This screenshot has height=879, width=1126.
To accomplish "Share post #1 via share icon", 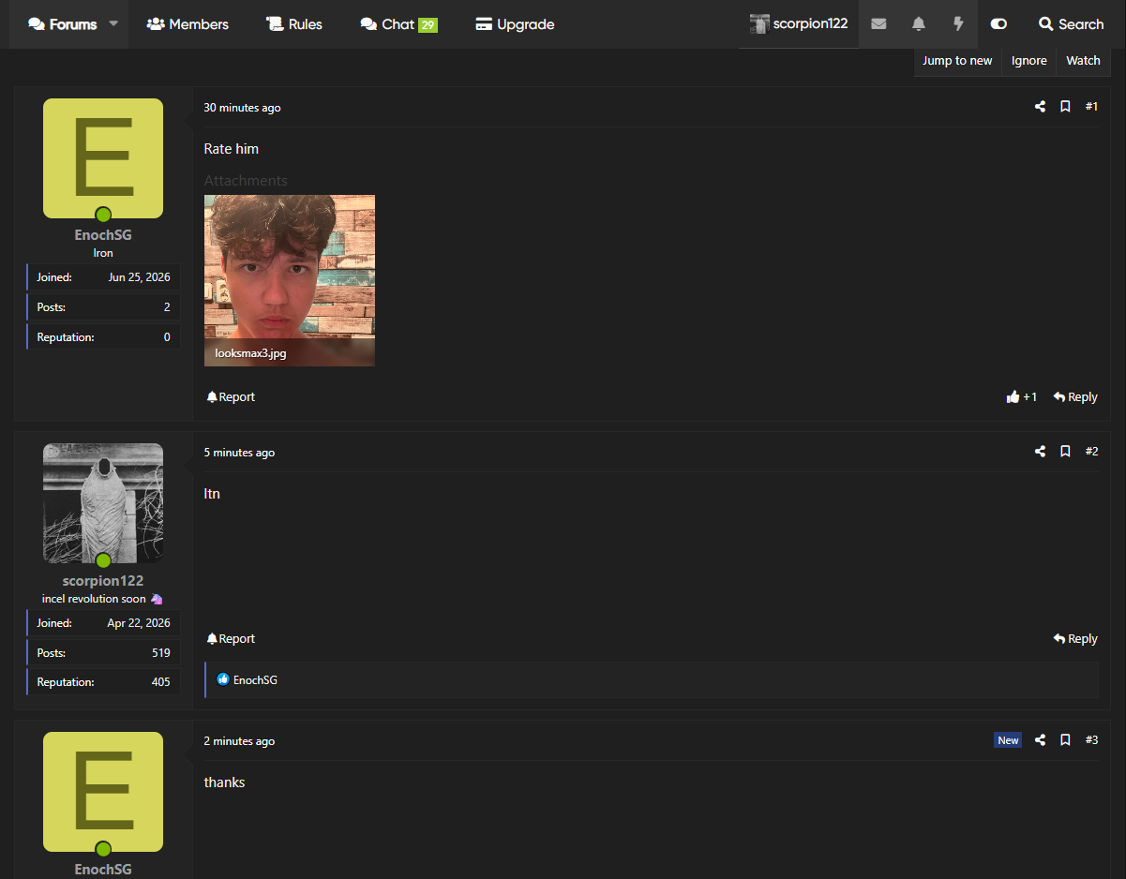I will (x=1040, y=107).
